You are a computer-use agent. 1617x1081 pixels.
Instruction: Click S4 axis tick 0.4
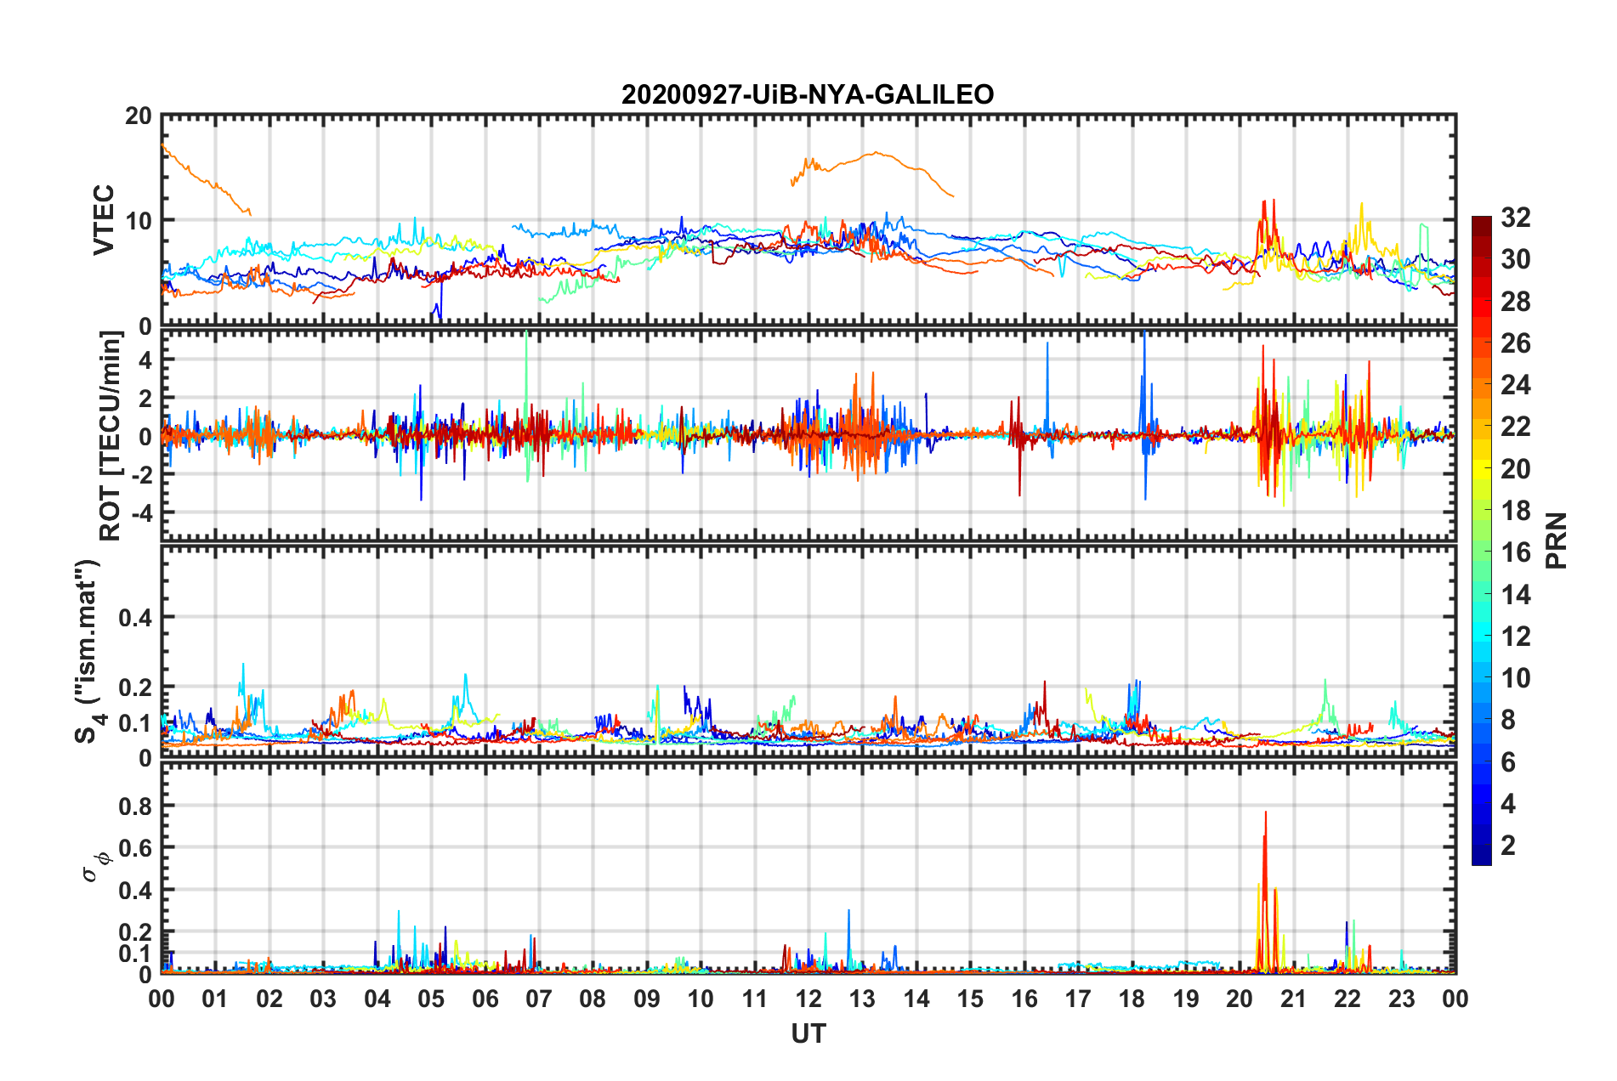tap(135, 618)
